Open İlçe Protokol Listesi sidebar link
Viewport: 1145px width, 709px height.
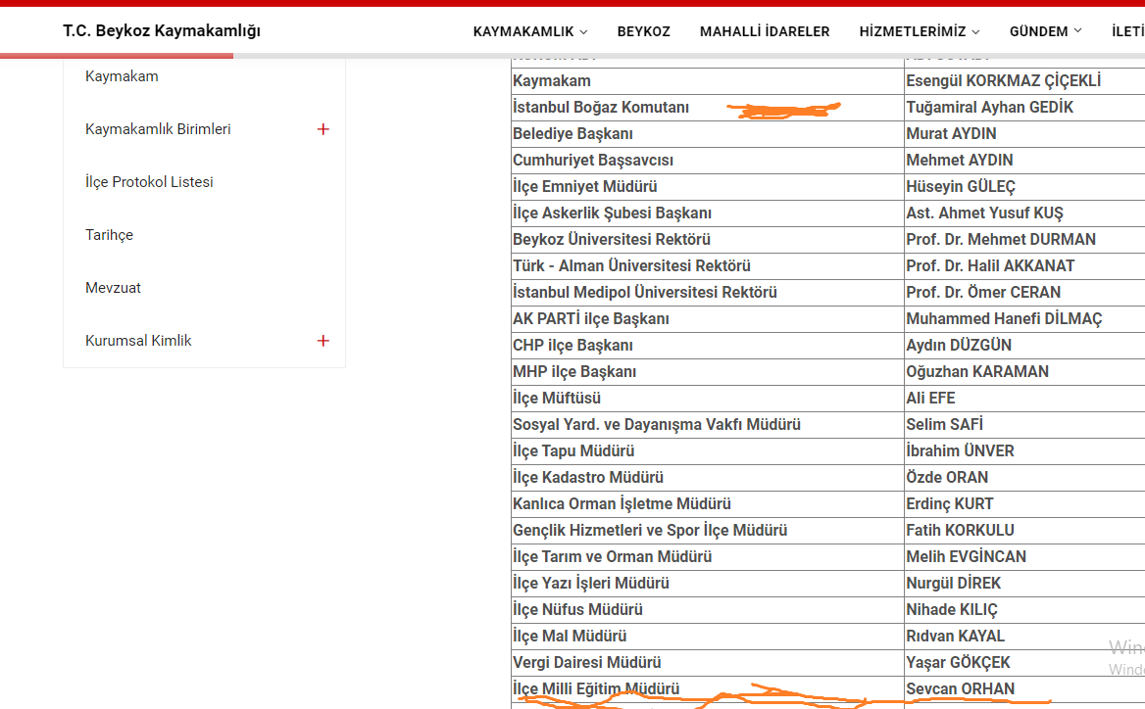pyautogui.click(x=149, y=181)
